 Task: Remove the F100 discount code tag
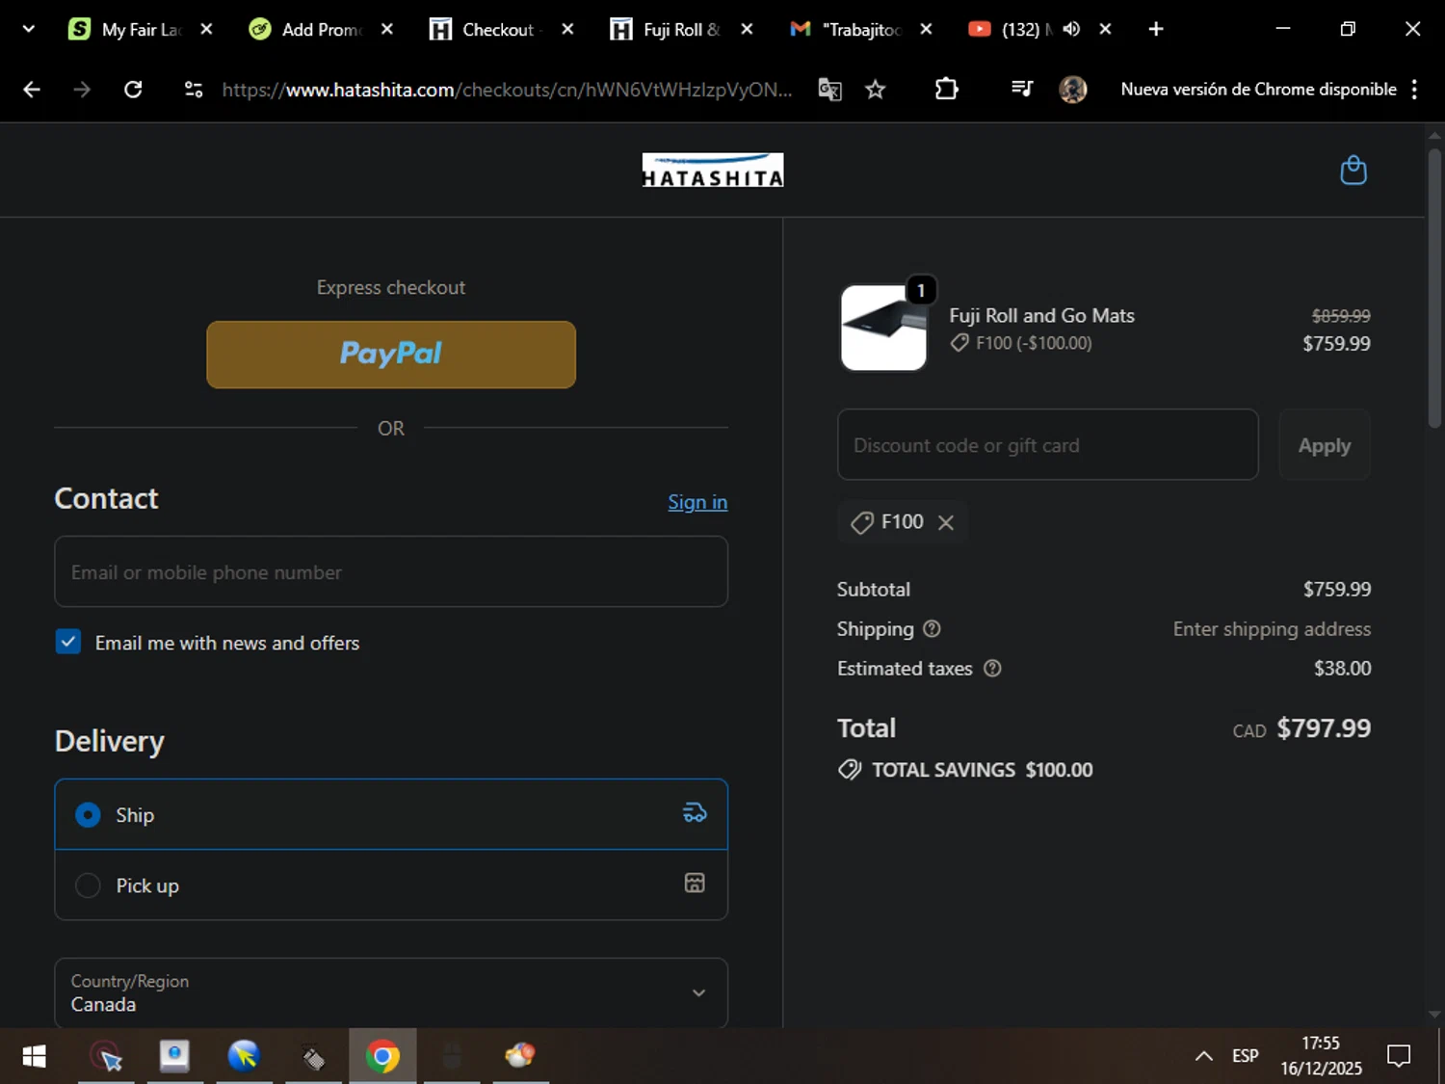(x=946, y=522)
